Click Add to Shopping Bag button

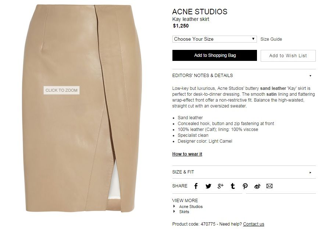pos(215,55)
